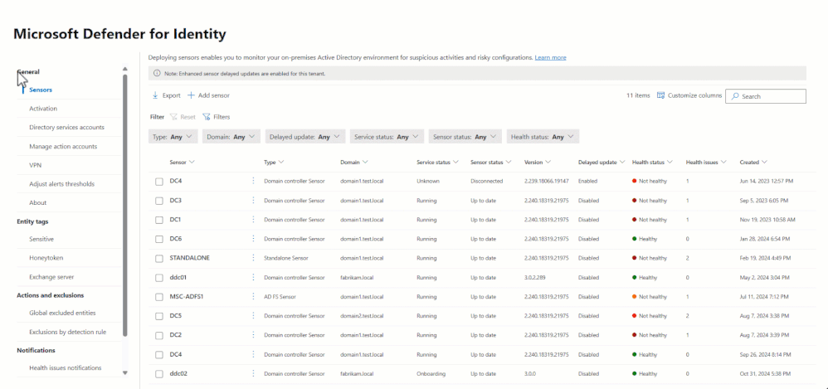Click the Filters funnel icon

tap(207, 117)
